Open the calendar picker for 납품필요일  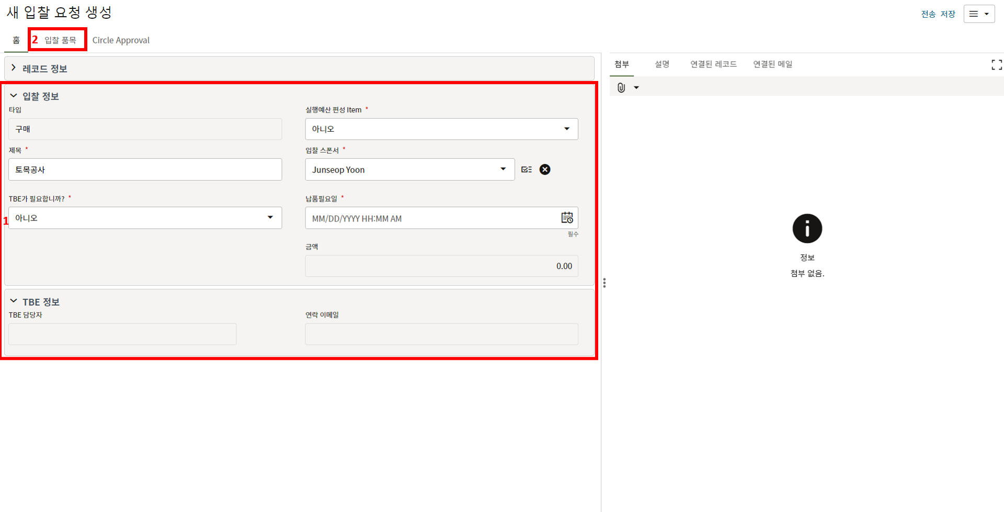(x=567, y=218)
